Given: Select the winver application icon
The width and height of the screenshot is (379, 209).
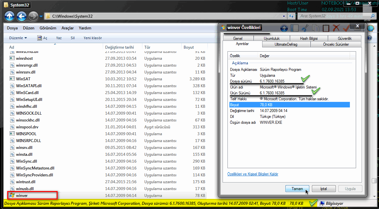Looking at the screenshot, I should [11, 196].
